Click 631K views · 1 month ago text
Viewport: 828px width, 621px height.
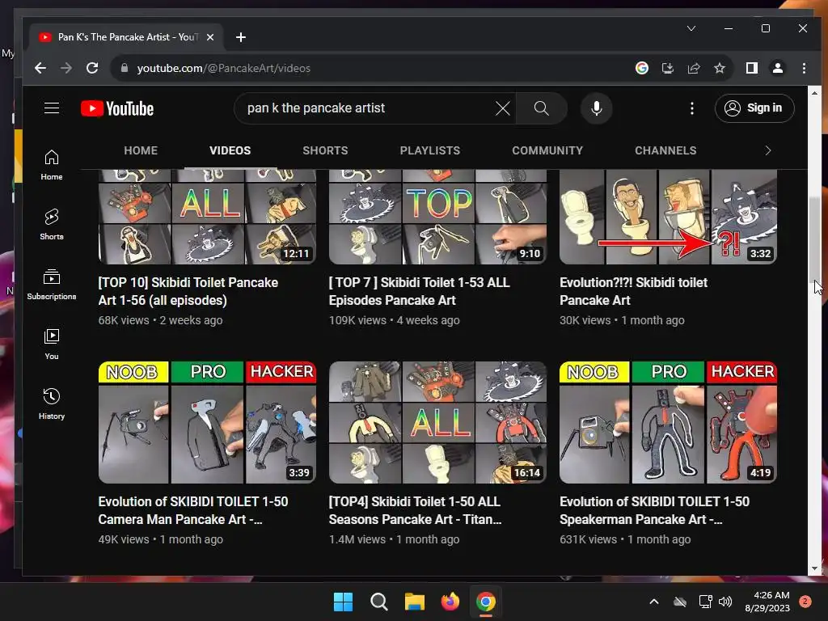[625, 539]
